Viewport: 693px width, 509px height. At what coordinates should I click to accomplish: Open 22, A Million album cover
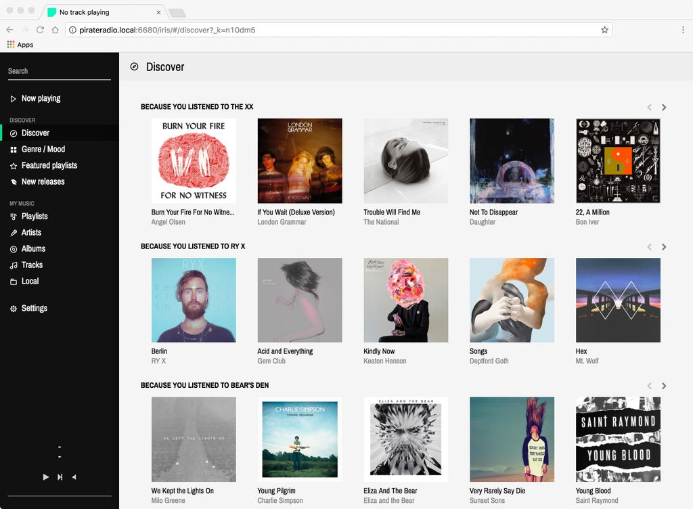[x=618, y=161]
